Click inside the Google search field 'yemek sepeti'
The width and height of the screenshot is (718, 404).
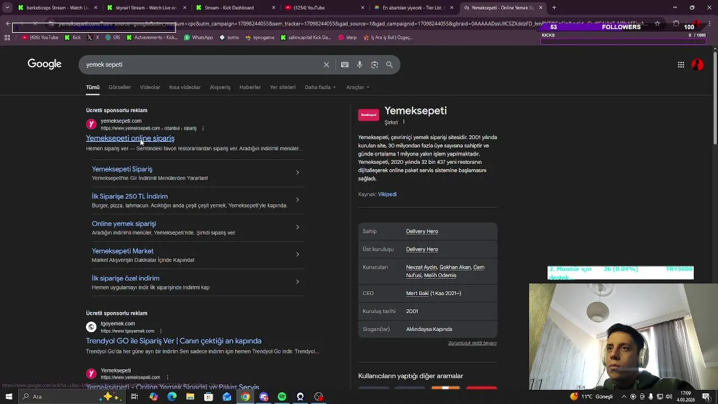click(202, 65)
